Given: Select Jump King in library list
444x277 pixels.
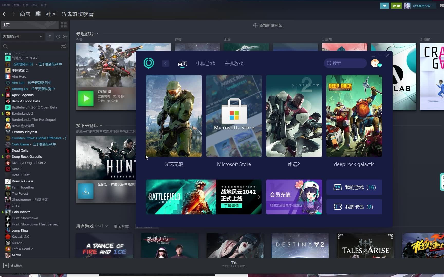Looking at the screenshot, I should tap(20, 230).
